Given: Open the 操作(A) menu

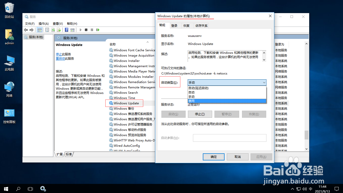Looking at the screenshot, I should pos(43,23).
